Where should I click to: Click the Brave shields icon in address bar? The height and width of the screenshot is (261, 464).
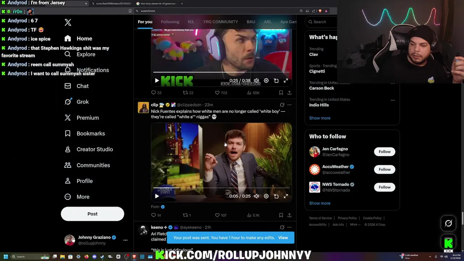[x=320, y=11]
